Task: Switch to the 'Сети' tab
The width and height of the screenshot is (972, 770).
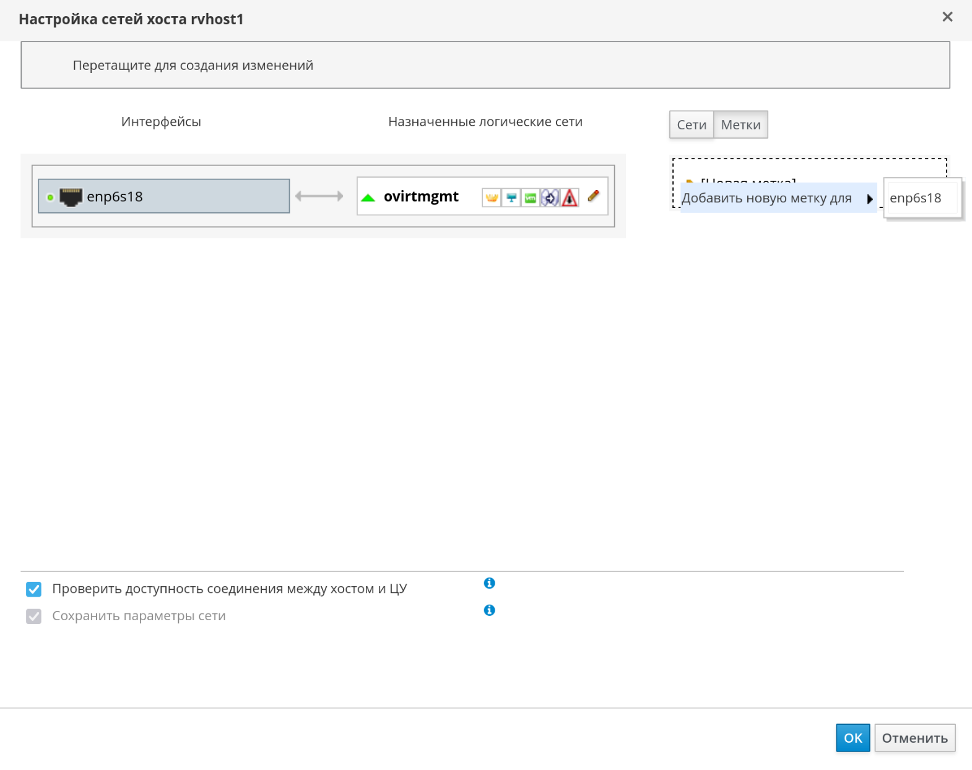Action: tap(691, 124)
